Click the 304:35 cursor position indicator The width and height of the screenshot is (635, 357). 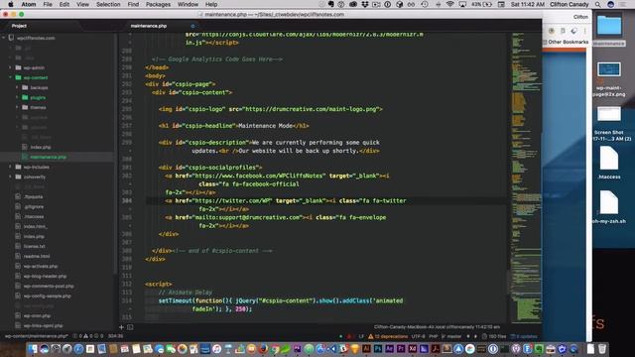(116, 336)
